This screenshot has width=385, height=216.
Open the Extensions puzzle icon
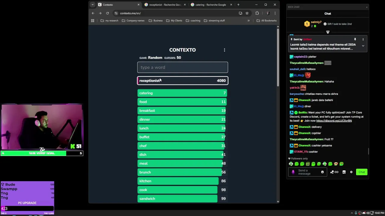pos(257,13)
